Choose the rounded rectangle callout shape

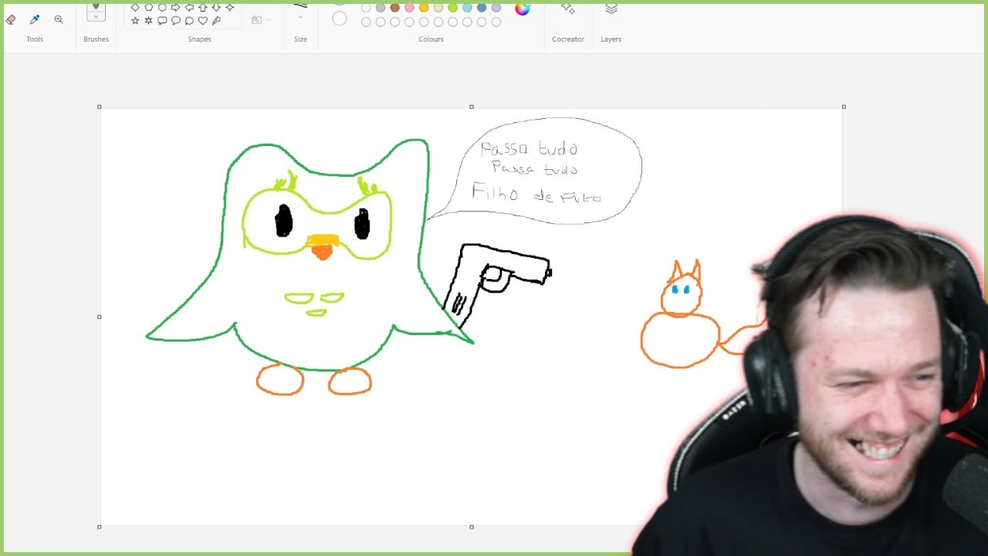click(x=162, y=21)
